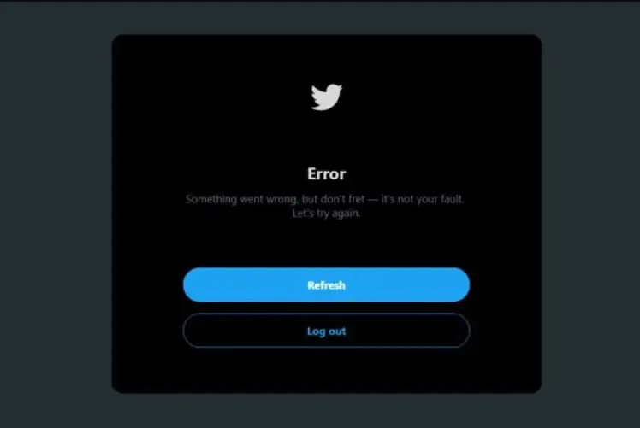Select the blue Refresh button
The height and width of the screenshot is (428, 640).
pyautogui.click(x=326, y=285)
